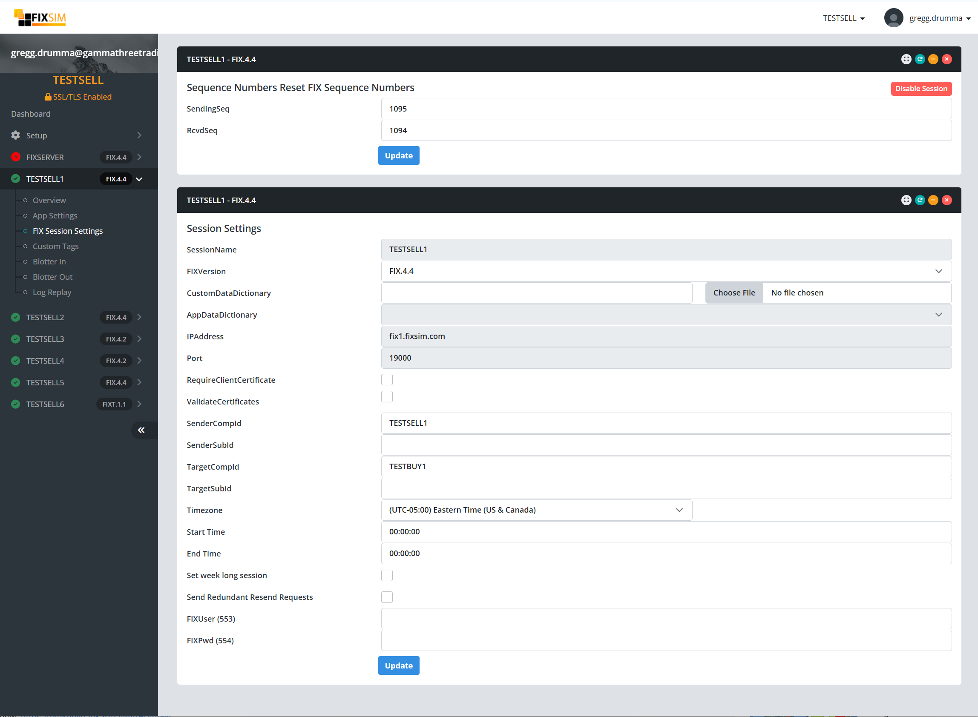Open the FIXVersion dropdown
The height and width of the screenshot is (717, 978).
coord(666,271)
